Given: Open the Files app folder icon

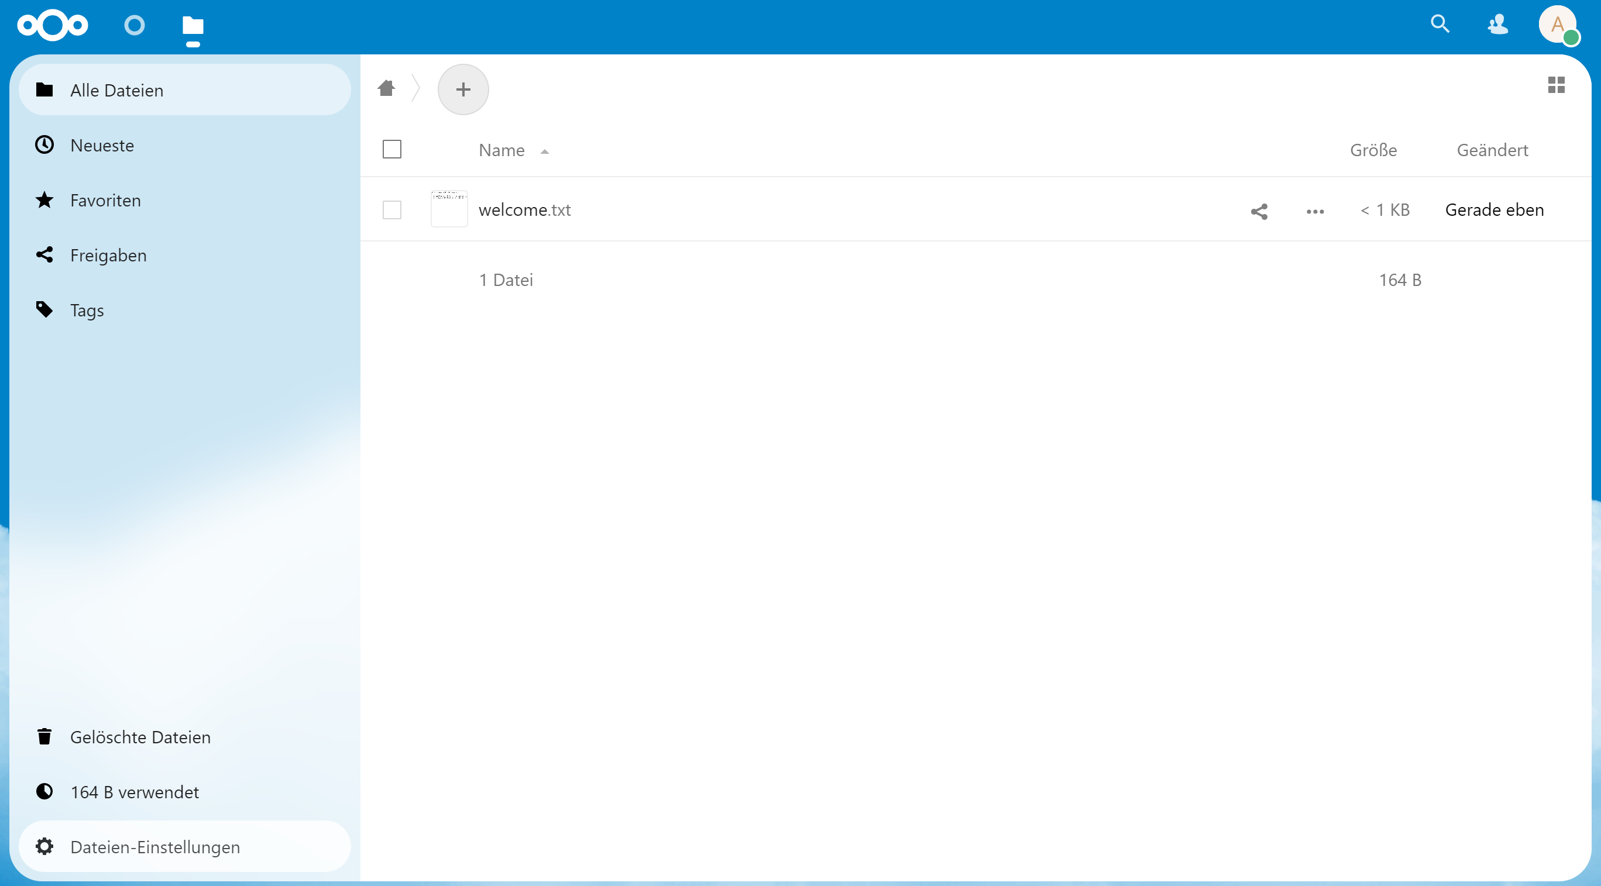Looking at the screenshot, I should coord(193,27).
